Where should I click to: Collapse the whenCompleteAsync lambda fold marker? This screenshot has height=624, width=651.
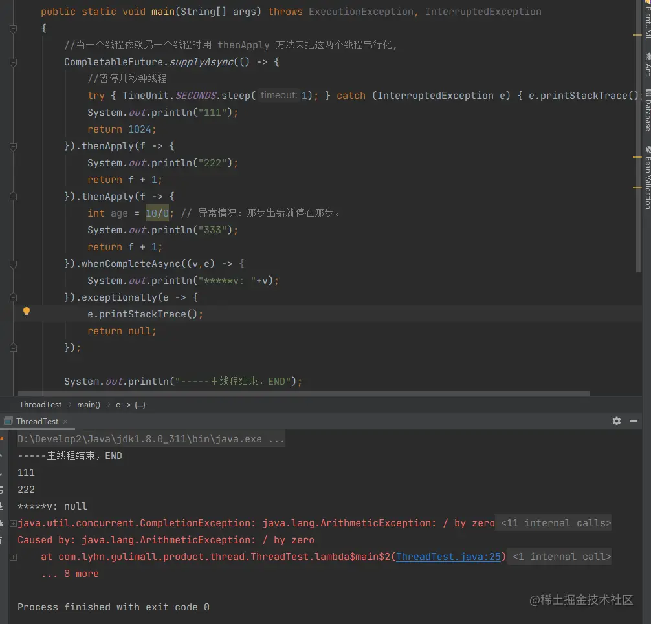(x=14, y=264)
